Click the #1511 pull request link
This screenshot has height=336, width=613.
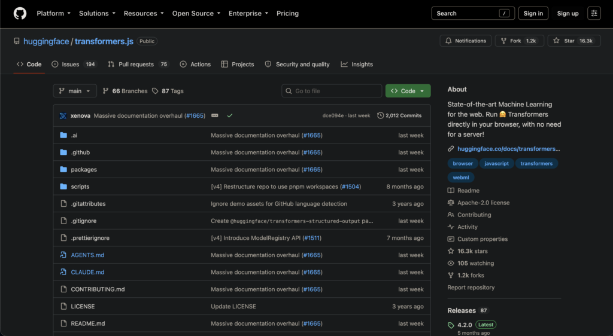click(312, 238)
